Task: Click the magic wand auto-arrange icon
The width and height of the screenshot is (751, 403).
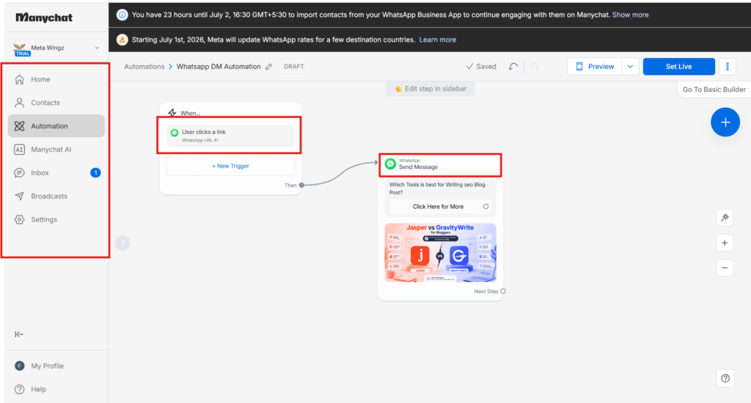Action: pyautogui.click(x=725, y=218)
